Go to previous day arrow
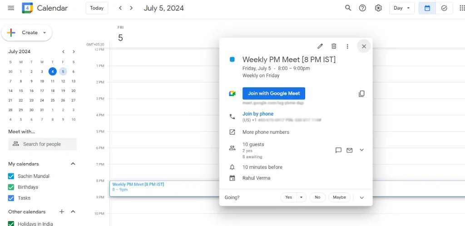 pos(120,8)
